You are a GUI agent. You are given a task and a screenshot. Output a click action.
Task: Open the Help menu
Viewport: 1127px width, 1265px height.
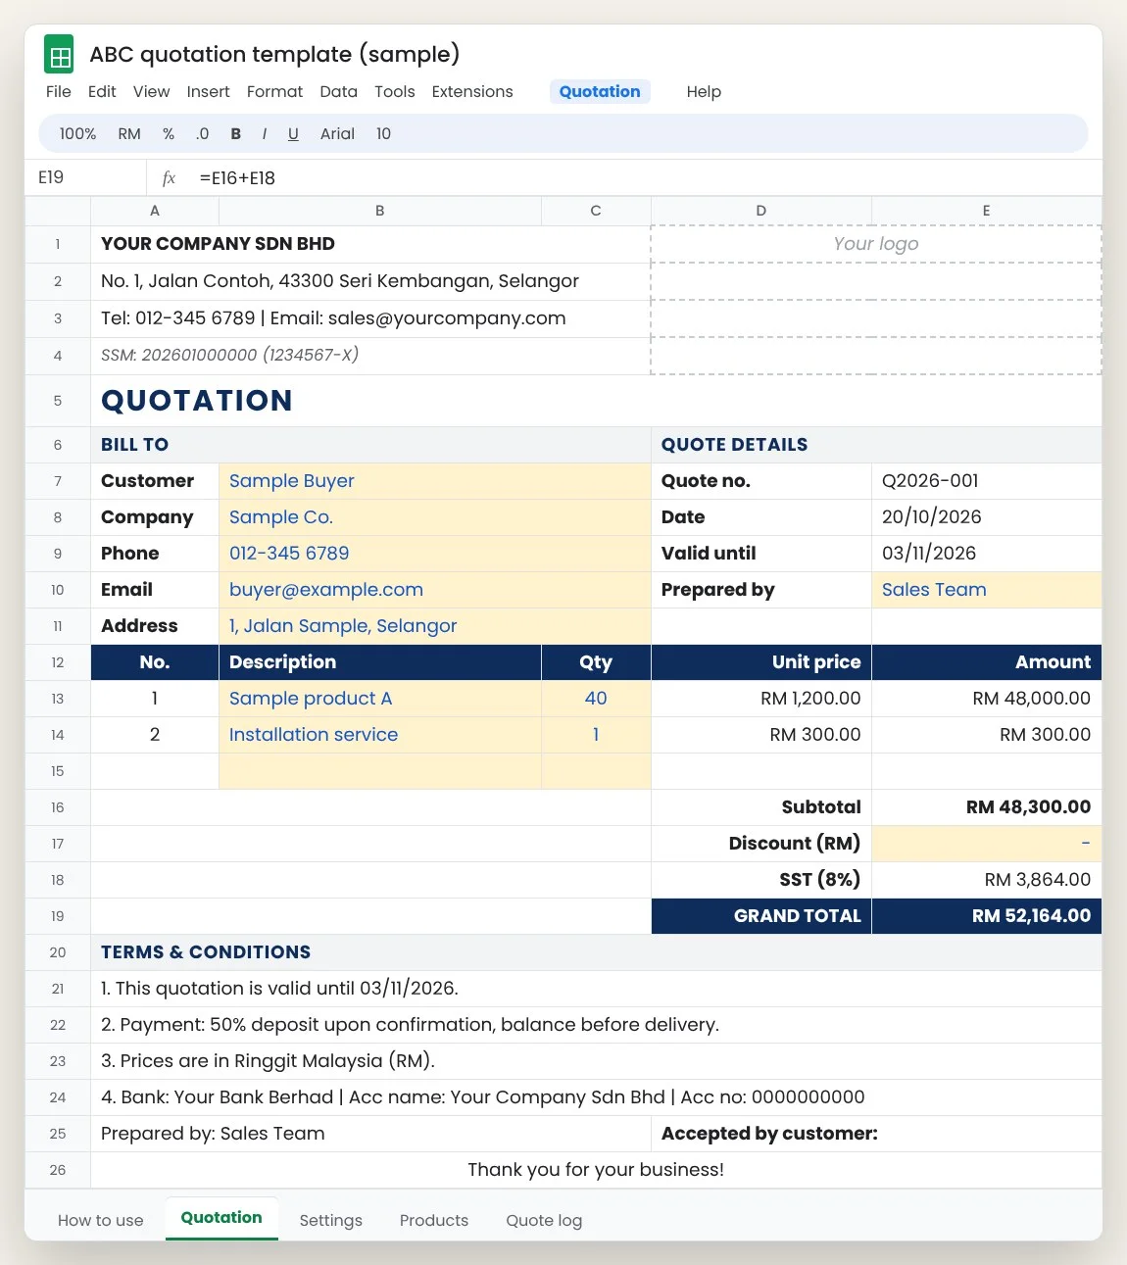704,91
